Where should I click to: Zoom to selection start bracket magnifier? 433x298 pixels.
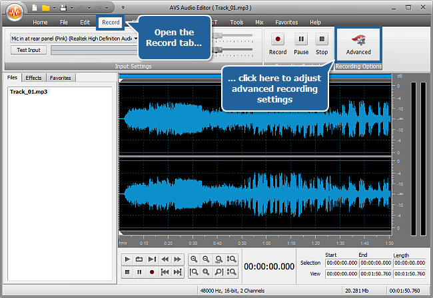(x=194, y=272)
